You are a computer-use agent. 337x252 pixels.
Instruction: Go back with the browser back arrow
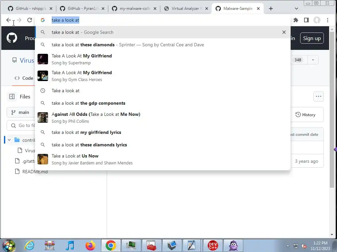(x=8, y=20)
